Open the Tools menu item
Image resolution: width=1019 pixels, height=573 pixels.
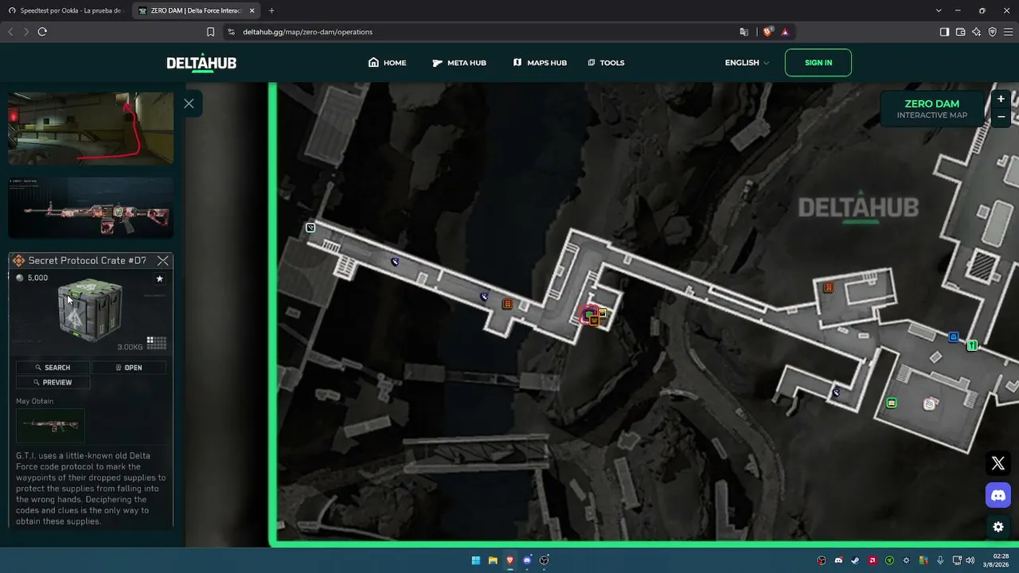click(606, 63)
